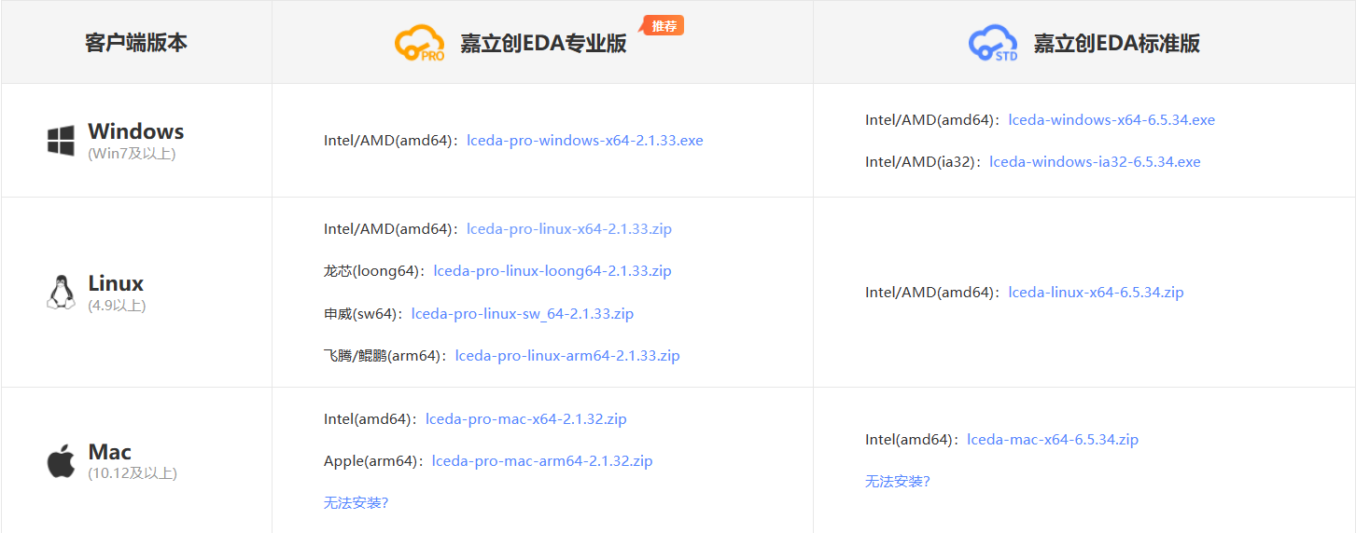Screen dimensions: 1356x533
Task: Open 无法安装? help under pro Mac
Action: pyautogui.click(x=356, y=503)
